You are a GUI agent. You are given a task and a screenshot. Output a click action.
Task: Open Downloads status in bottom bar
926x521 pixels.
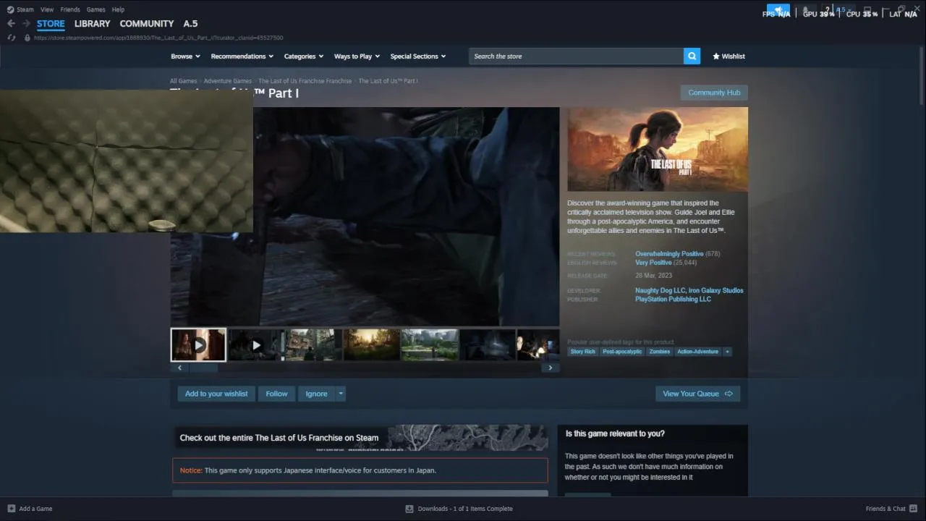pyautogui.click(x=459, y=509)
